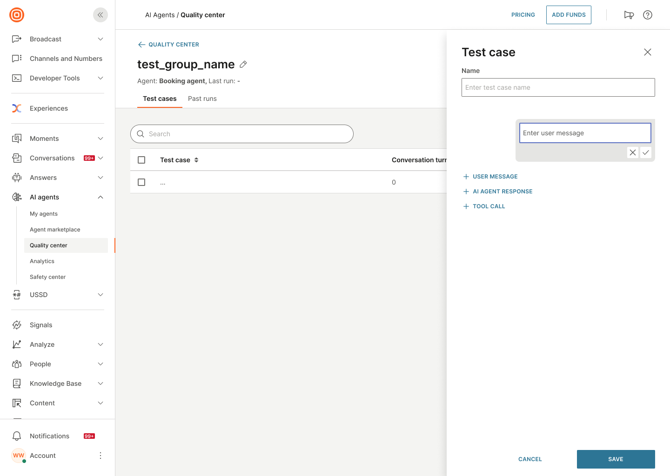Click the help question mark icon
Viewport: 670px width, 476px height.
click(x=648, y=15)
